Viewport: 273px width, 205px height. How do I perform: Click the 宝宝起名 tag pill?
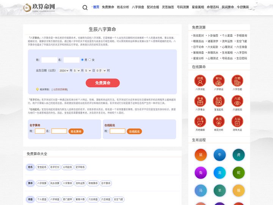point(42,167)
